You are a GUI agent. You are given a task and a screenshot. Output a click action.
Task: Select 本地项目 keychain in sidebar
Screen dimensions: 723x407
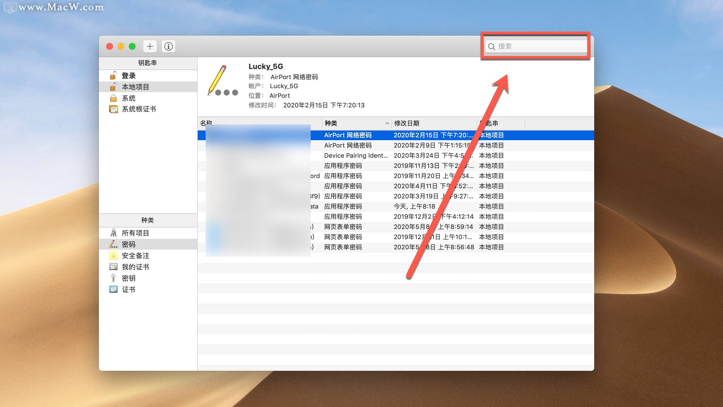(135, 87)
